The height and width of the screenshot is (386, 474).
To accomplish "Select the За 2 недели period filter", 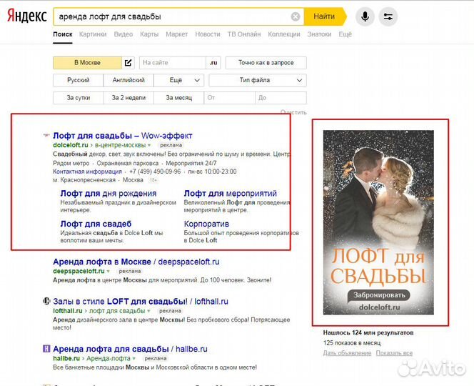I will coord(128,98).
